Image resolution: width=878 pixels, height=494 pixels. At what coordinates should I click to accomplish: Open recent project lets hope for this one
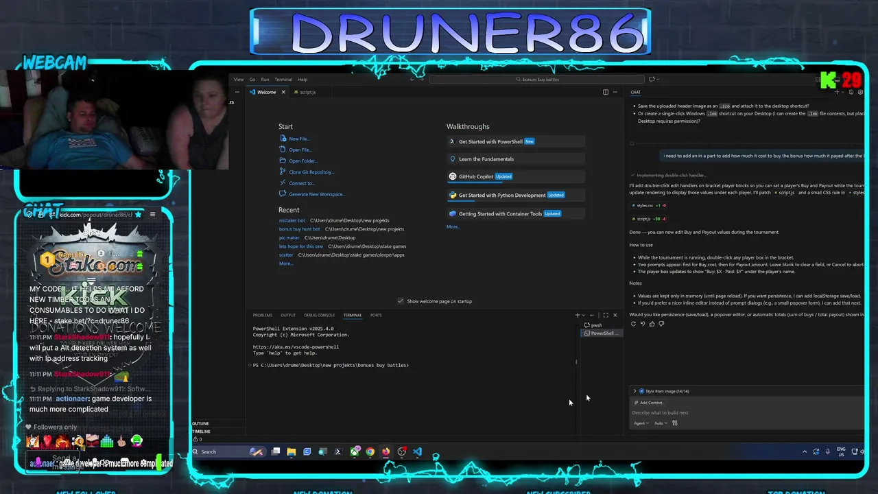pos(300,246)
